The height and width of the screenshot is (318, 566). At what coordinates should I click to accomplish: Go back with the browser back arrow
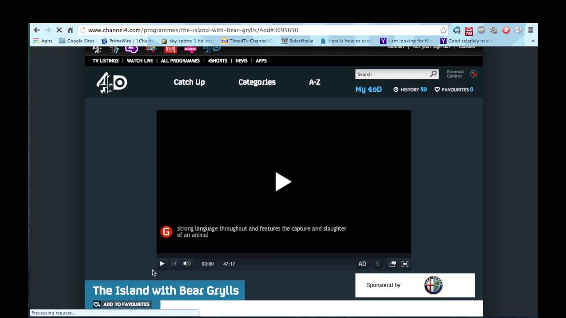click(37, 30)
